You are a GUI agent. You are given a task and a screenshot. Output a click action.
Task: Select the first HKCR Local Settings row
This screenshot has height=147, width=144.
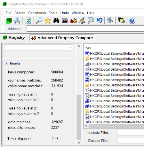click(114, 53)
